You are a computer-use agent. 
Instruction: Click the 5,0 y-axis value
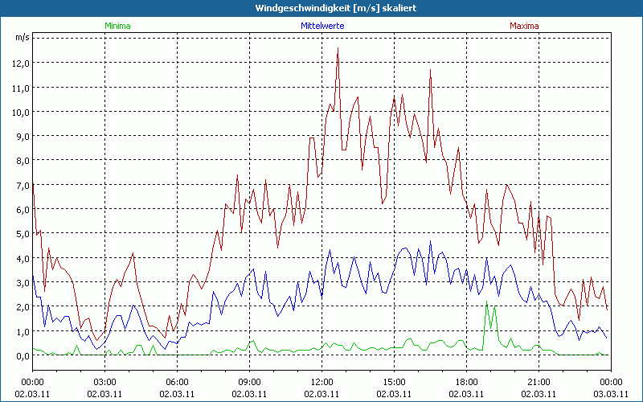point(24,234)
